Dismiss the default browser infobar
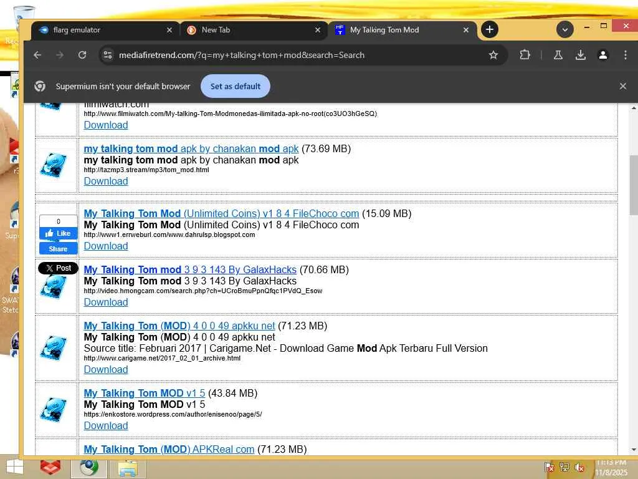Screen dimensions: 638x479 [622, 86]
